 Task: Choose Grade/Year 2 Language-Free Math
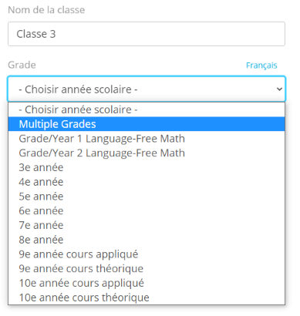click(147, 153)
